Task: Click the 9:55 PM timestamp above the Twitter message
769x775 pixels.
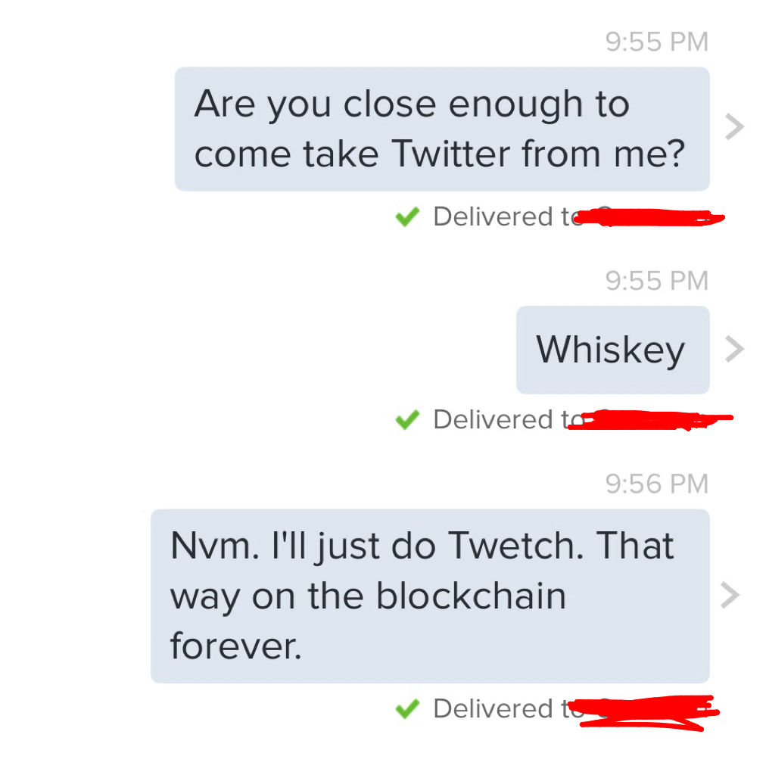Action: click(x=656, y=42)
